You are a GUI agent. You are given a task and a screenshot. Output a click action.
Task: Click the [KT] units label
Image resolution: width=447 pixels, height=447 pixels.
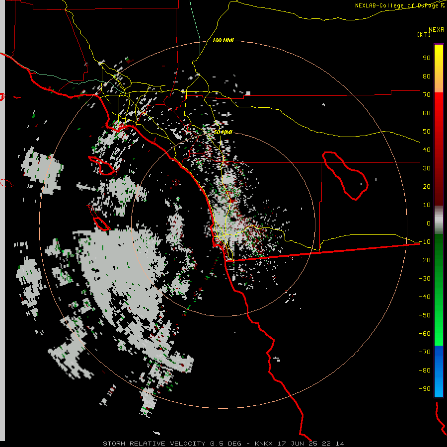pyautogui.click(x=424, y=34)
